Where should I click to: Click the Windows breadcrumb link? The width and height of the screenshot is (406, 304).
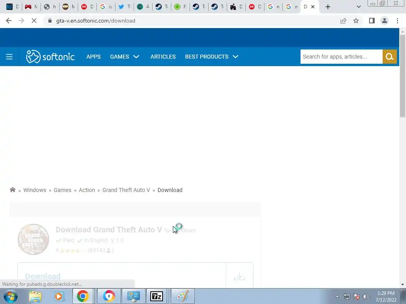(x=35, y=190)
